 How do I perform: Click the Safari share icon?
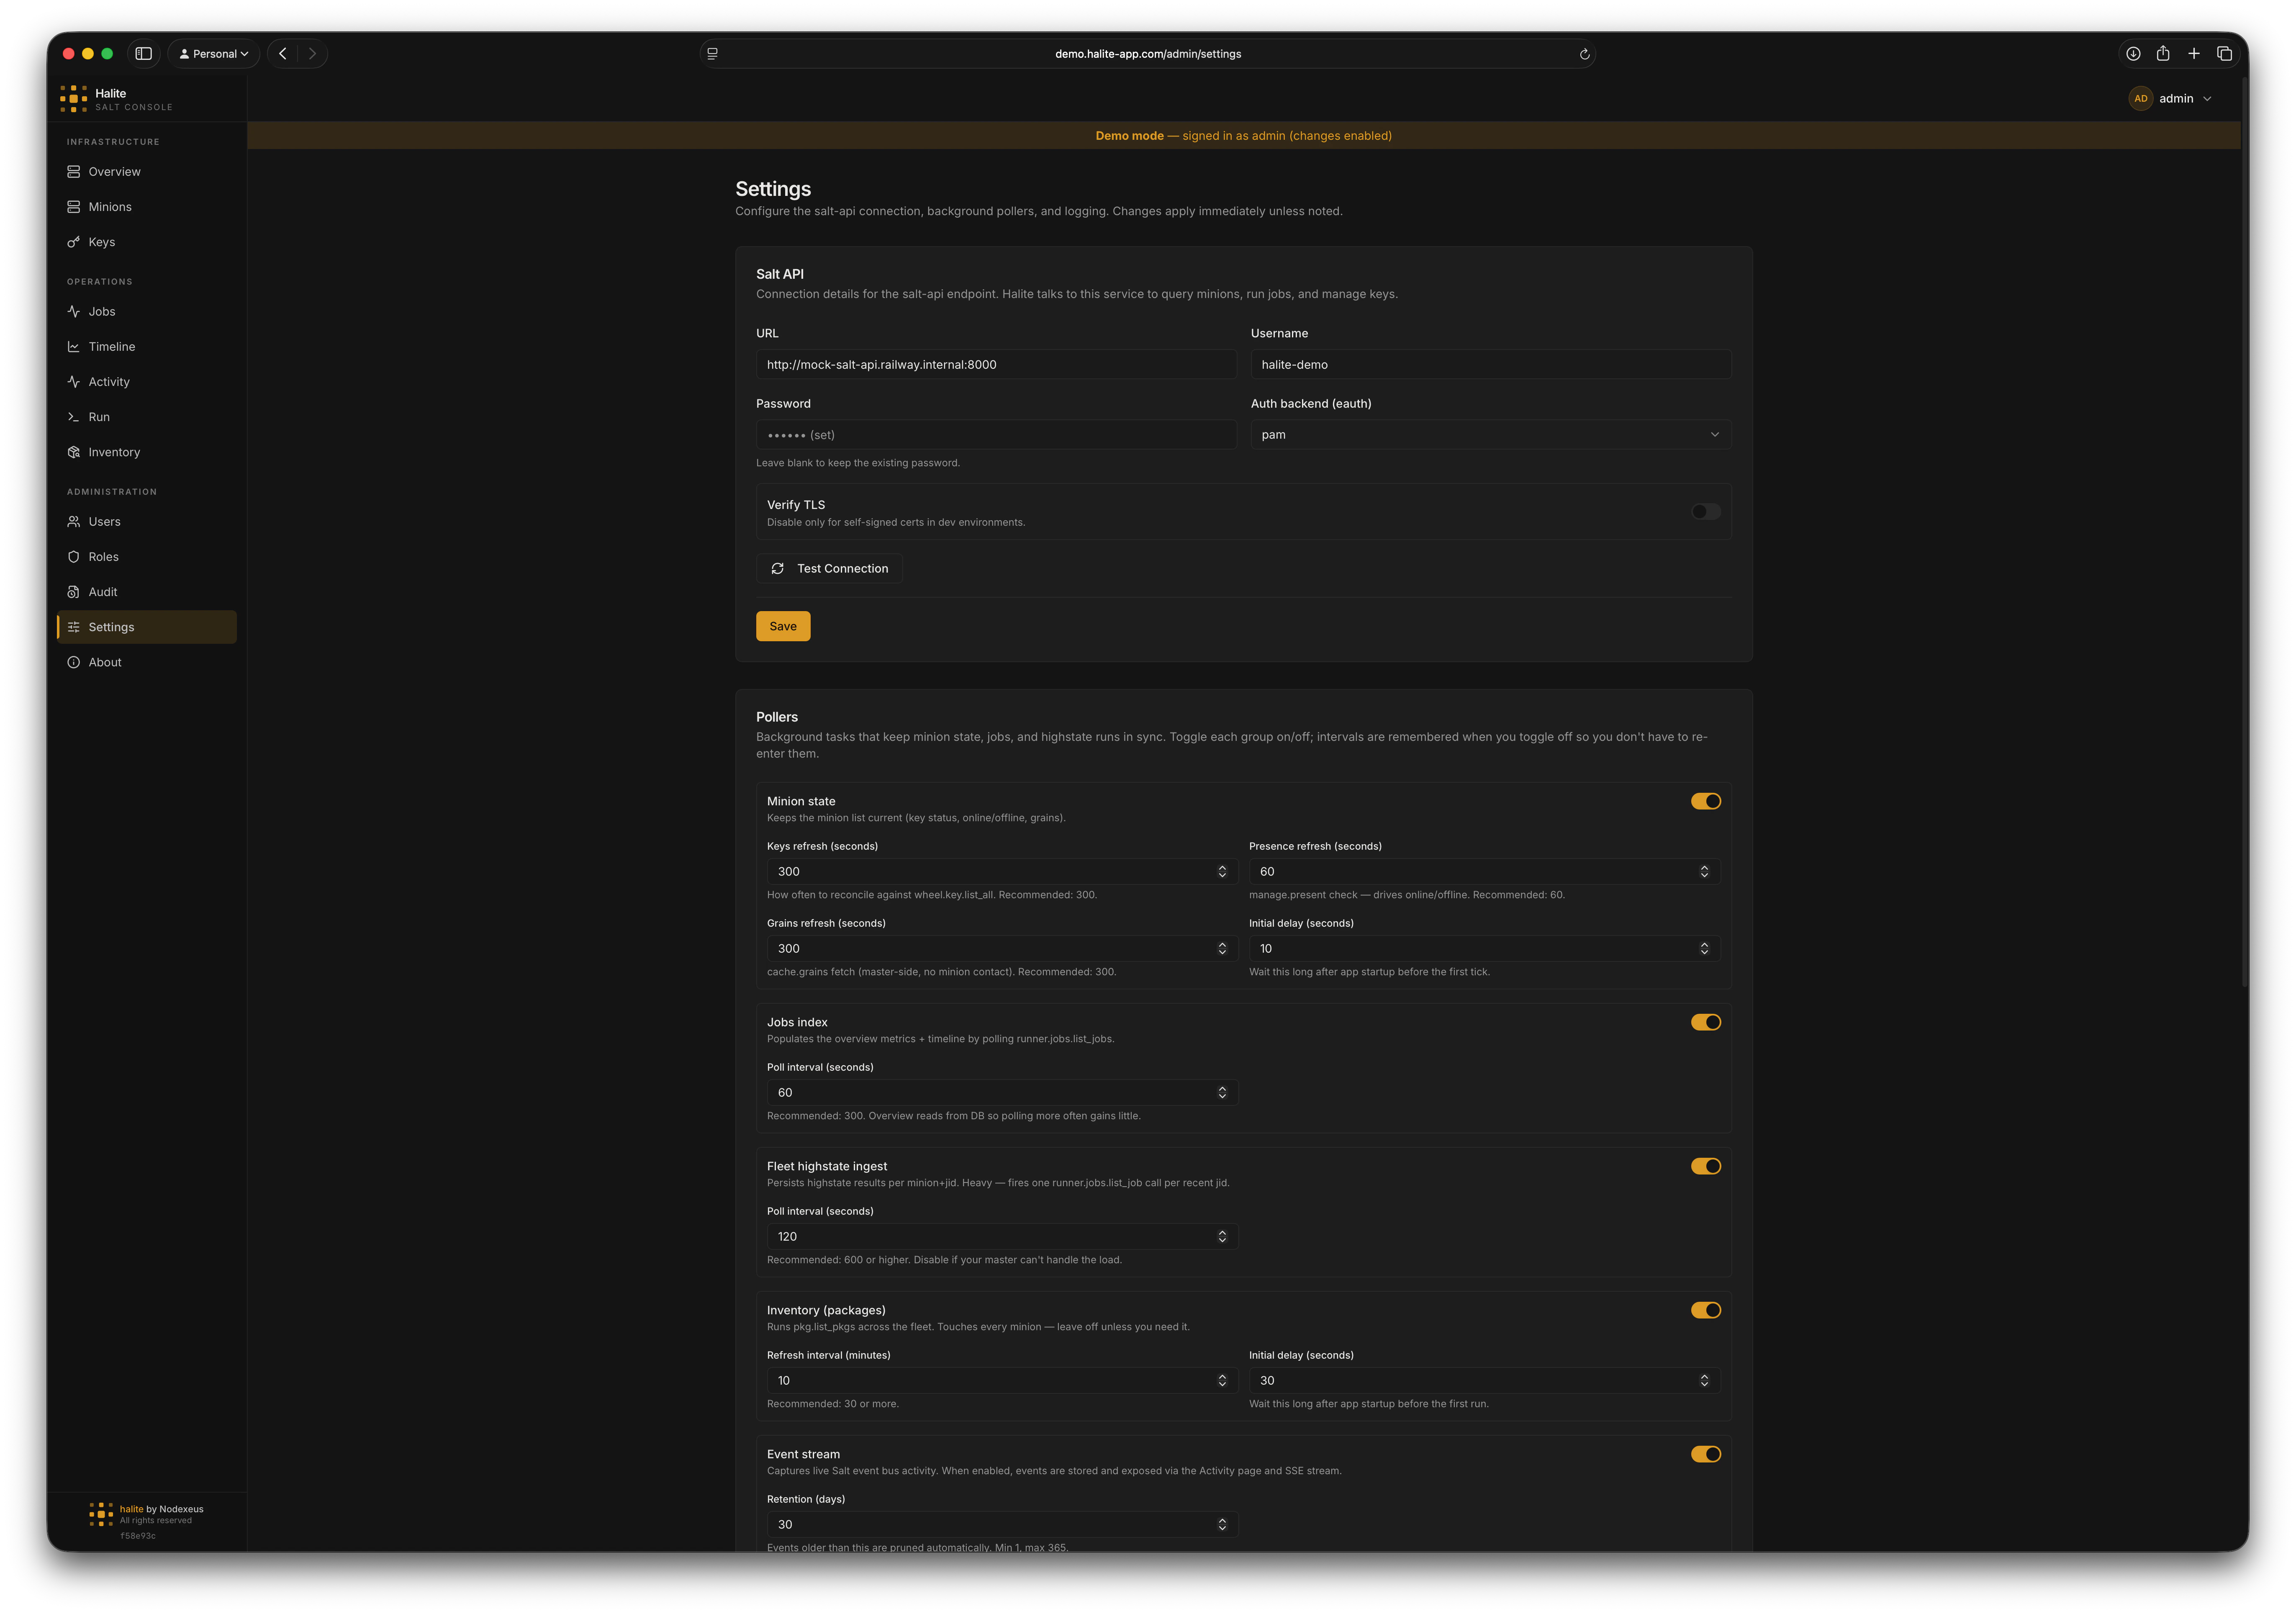click(2163, 54)
